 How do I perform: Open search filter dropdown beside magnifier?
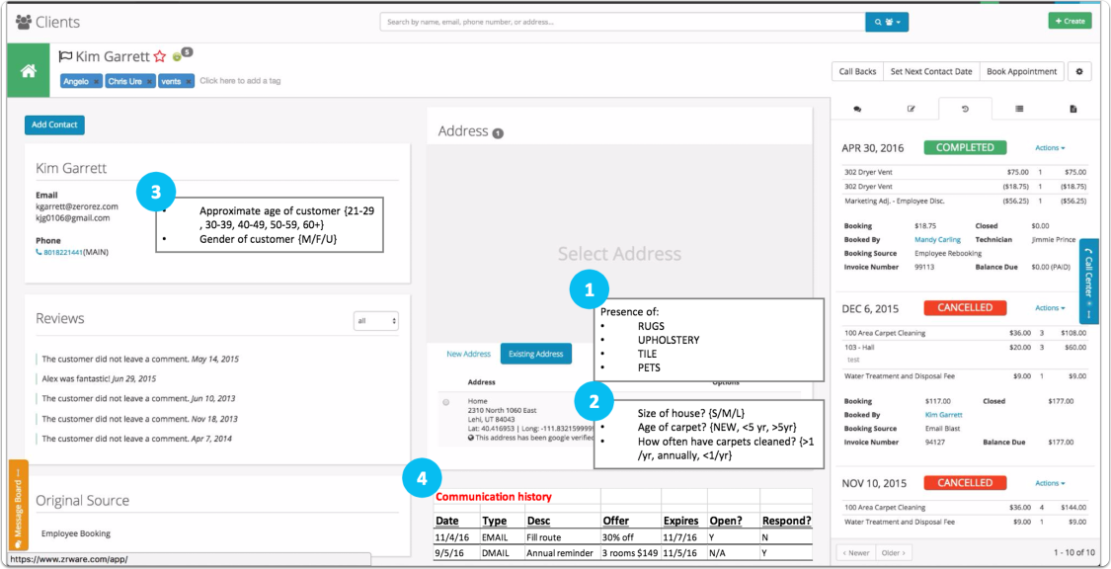pos(887,22)
